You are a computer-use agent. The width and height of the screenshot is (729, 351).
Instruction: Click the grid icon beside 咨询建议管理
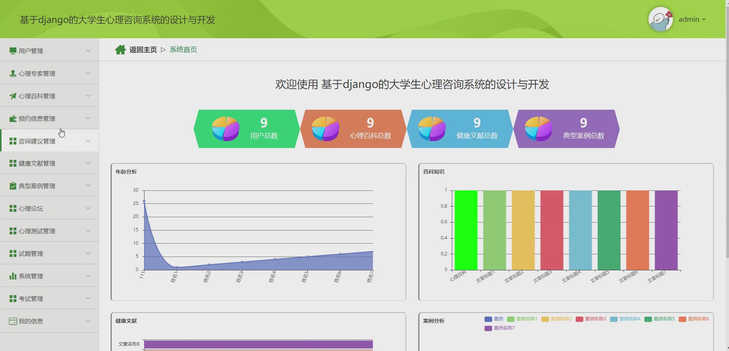[13, 141]
